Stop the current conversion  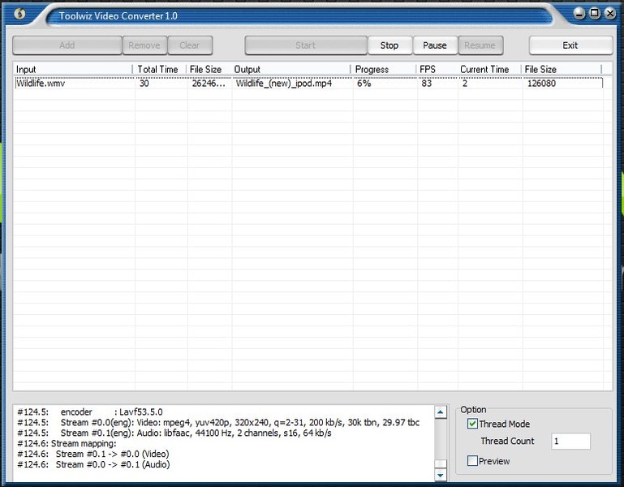[389, 45]
